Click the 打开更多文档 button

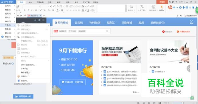[x=23, y=96]
